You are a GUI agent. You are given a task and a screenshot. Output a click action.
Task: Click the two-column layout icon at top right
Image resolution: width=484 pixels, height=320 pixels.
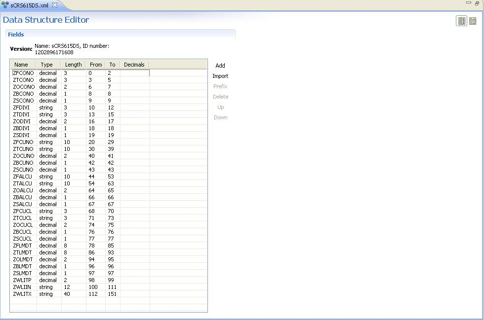click(461, 21)
